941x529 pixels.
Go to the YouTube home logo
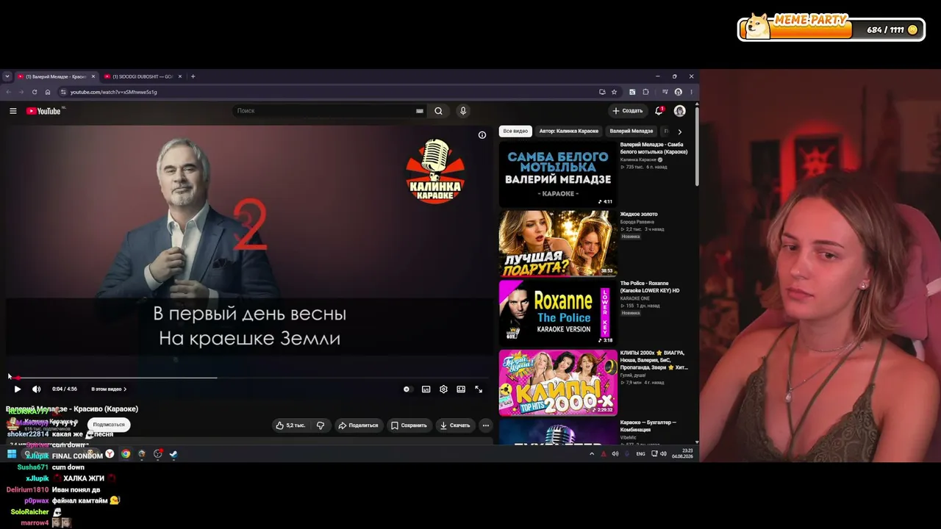pyautogui.click(x=43, y=111)
